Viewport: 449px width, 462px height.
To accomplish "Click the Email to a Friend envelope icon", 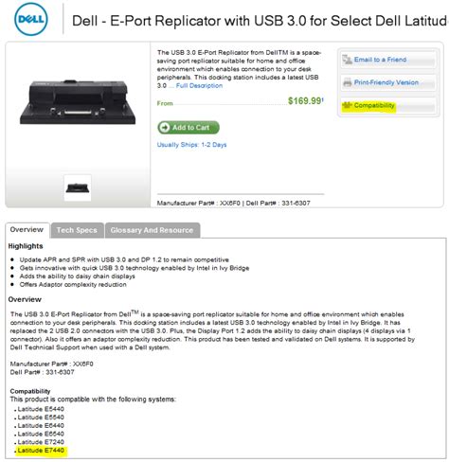I will 347,60.
